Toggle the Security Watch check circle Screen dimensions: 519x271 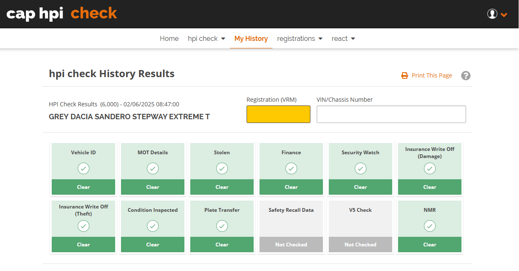(x=360, y=168)
